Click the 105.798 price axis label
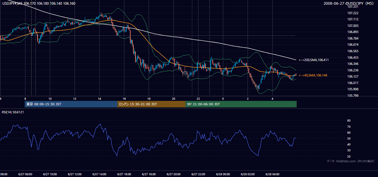Screen dimensions: 378x177 [x=353, y=96]
